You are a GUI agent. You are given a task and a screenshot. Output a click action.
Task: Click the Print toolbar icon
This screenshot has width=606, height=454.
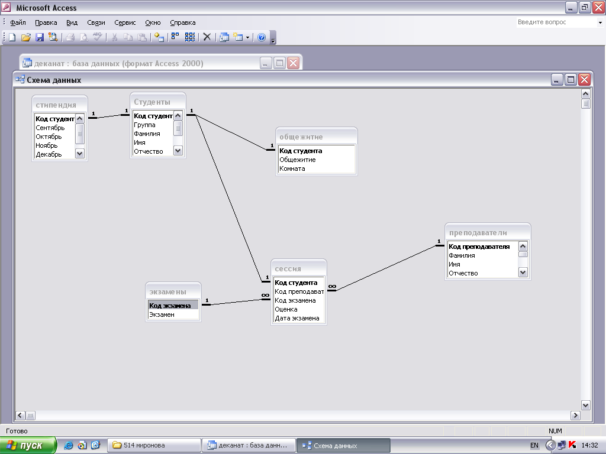point(70,37)
